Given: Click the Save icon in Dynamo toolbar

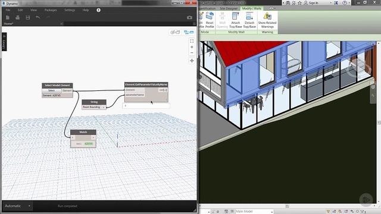Looking at the screenshot, I should tap(28, 17).
